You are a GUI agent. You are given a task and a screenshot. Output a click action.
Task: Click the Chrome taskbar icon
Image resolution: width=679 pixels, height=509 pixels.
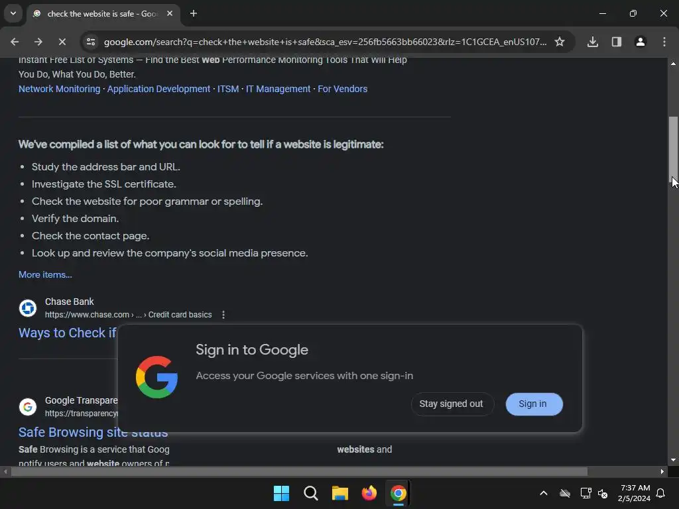[398, 493]
